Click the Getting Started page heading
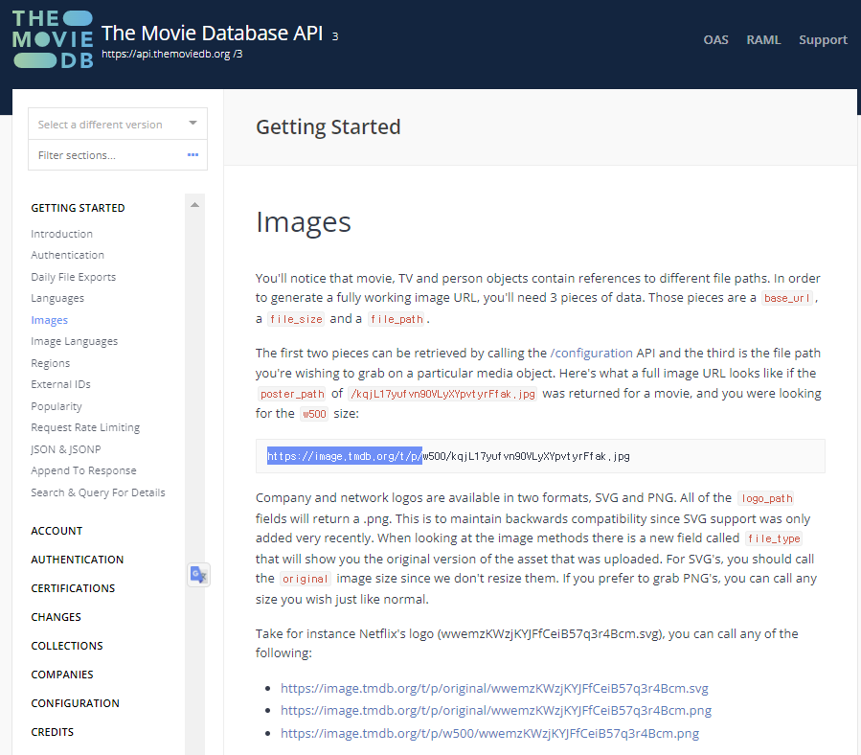Viewport: 861px width, 755px height. [328, 126]
